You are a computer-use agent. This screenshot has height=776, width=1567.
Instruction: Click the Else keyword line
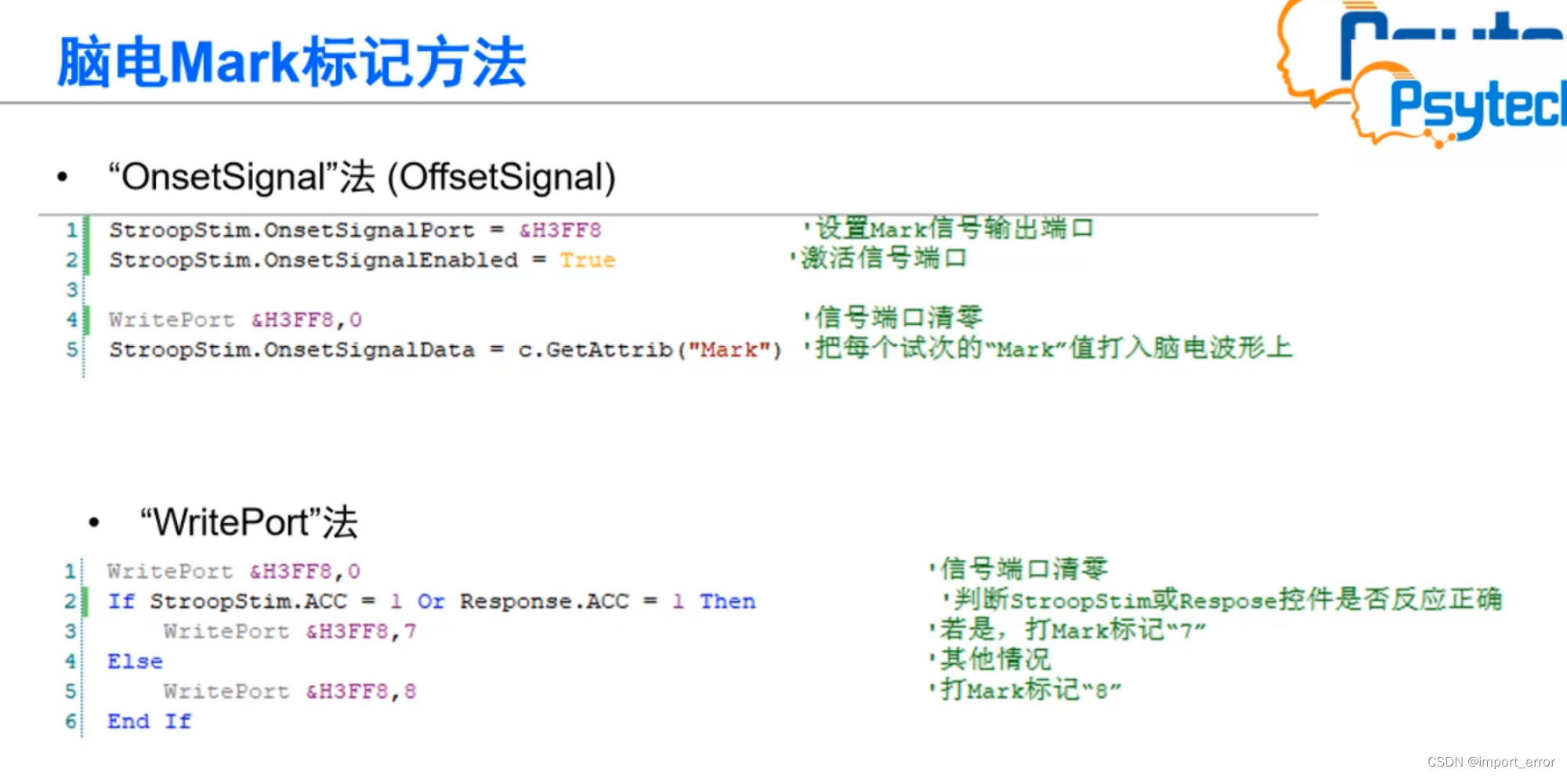pos(135,662)
